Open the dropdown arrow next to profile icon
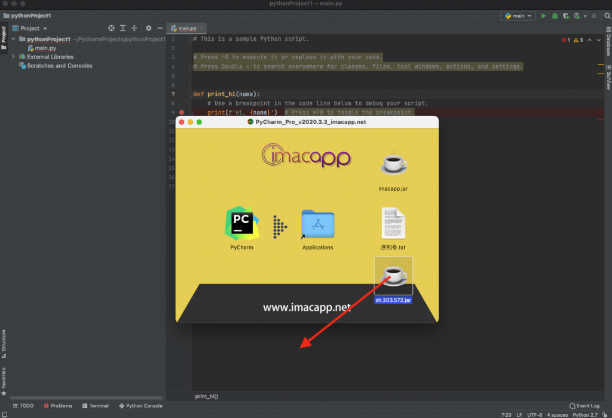Image resolution: width=612 pixels, height=418 pixels. pyautogui.click(x=585, y=16)
